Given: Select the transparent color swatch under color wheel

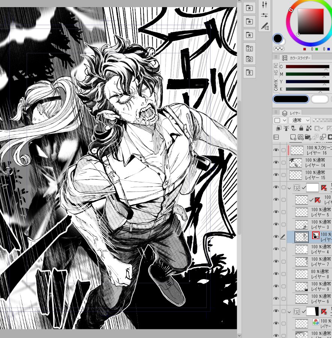Looking at the screenshot, I should click(x=279, y=49).
